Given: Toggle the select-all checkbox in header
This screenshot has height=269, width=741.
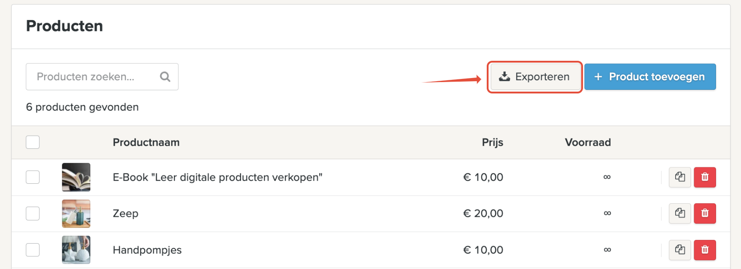Looking at the screenshot, I should pos(33,142).
